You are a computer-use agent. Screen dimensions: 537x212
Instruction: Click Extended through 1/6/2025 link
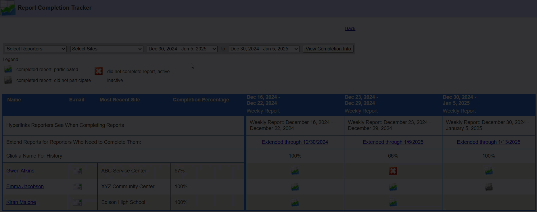click(393, 142)
